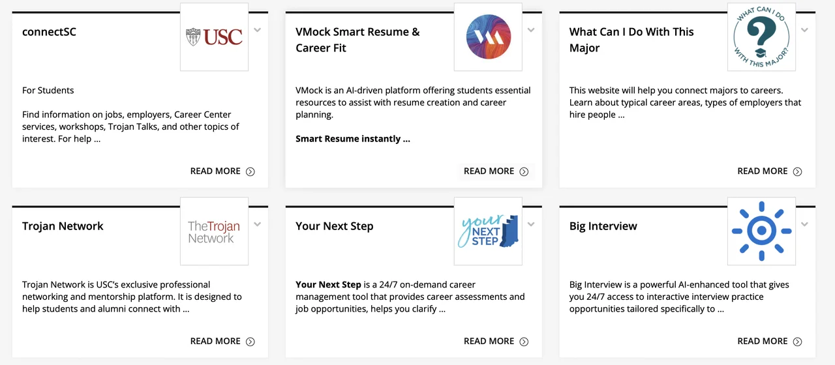
Task: Click the Your Next Step logo
Action: (x=488, y=231)
